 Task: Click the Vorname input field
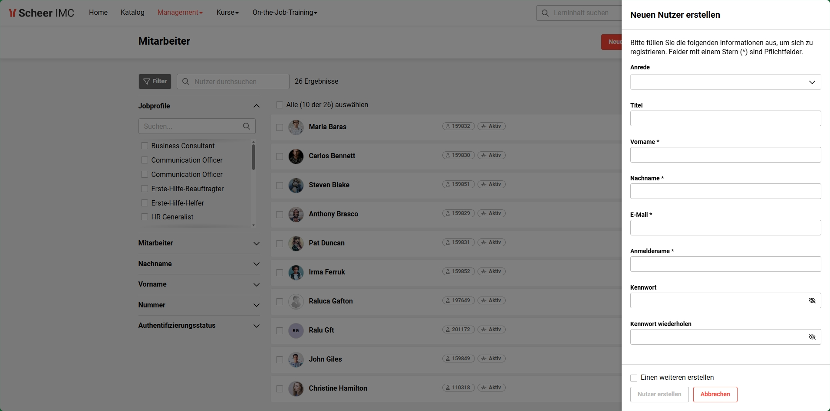pyautogui.click(x=725, y=155)
